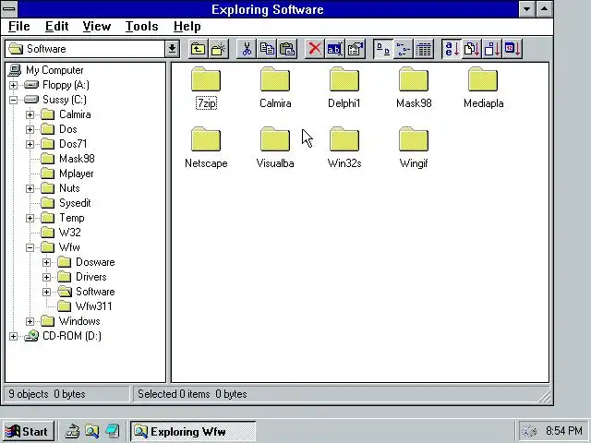
Task: Open the View menu
Action: point(97,27)
